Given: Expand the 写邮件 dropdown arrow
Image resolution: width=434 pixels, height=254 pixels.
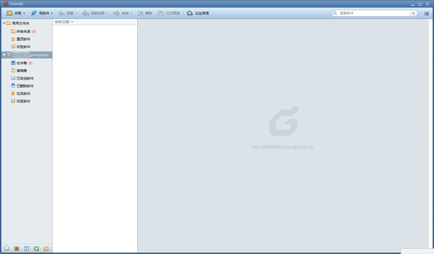Looking at the screenshot, I should click(x=52, y=14).
